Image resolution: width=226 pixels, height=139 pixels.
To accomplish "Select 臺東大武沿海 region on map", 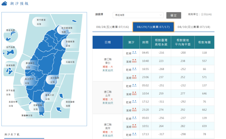I will [x=49, y=97].
